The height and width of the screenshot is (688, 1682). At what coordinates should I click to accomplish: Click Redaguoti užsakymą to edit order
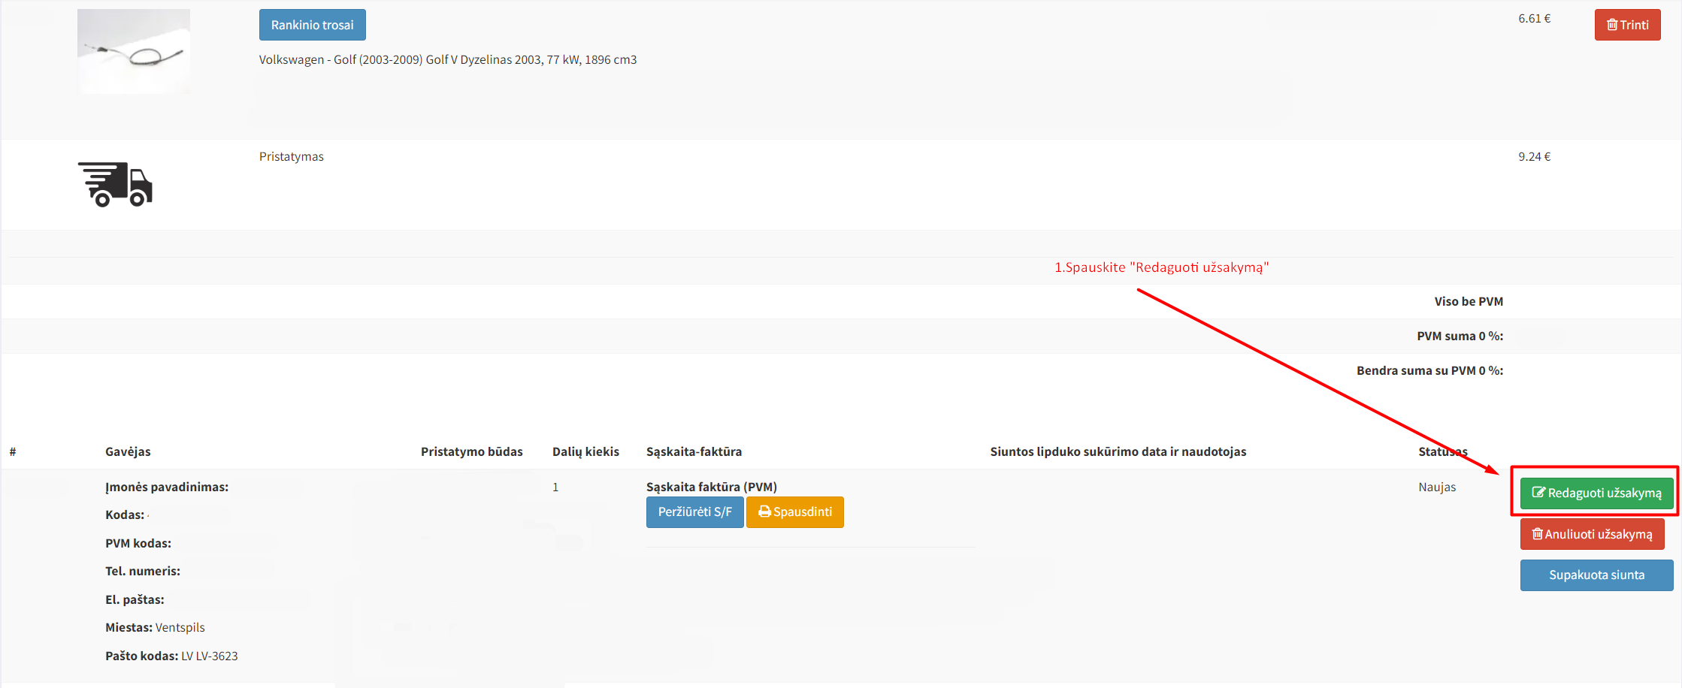1596,493
